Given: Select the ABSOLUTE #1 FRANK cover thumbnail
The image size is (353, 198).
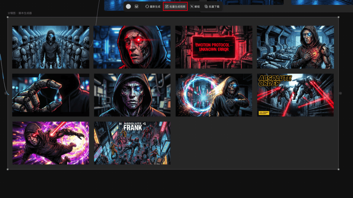Looking at the screenshot, I should (132, 143).
